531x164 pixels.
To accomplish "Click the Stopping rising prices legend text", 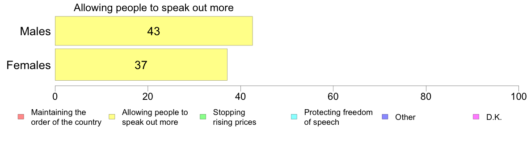I will pos(234,117).
